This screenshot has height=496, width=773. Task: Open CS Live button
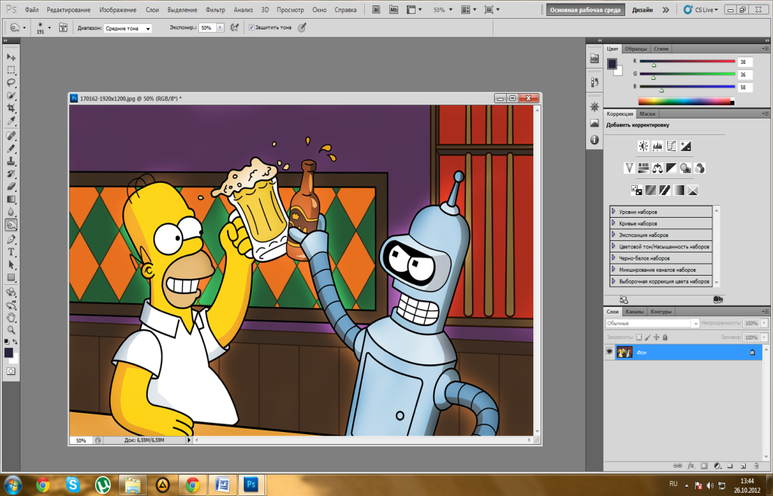point(701,10)
